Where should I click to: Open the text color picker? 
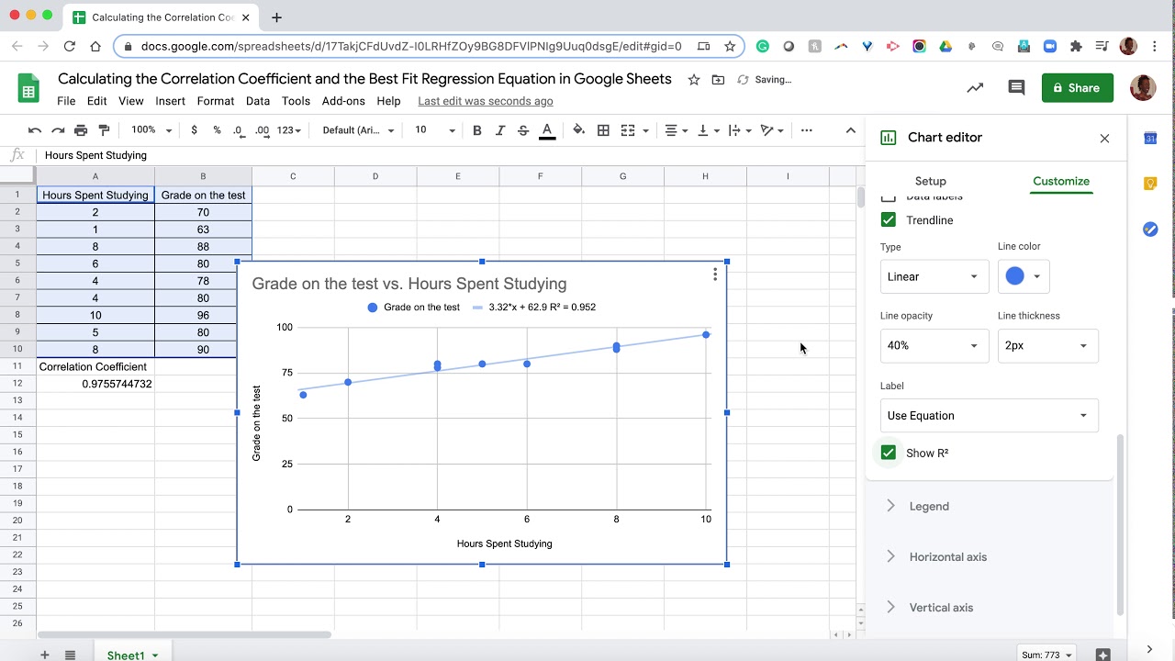547,130
